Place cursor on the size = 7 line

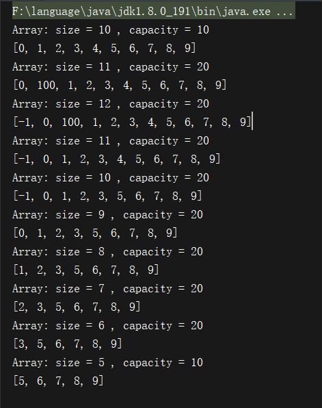(107, 289)
